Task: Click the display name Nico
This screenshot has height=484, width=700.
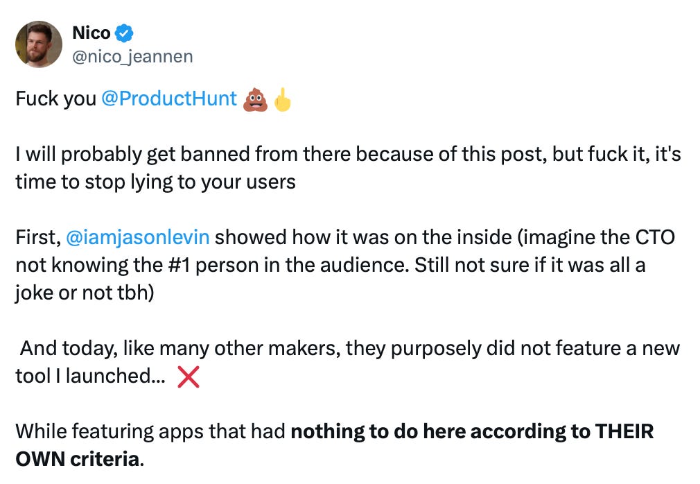Action: point(91,33)
